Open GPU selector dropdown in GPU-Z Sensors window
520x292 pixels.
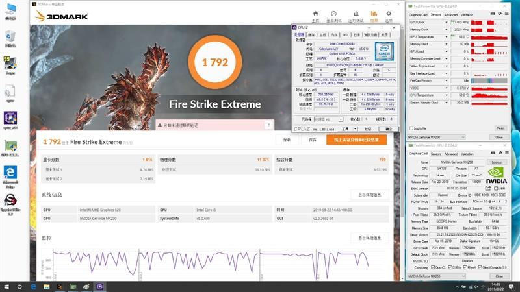437,137
